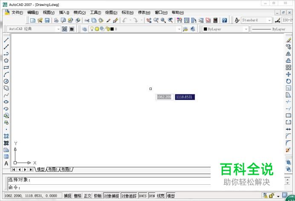Select the Hatch tool
The height and width of the screenshot is (201, 295).
pyautogui.click(x=6, y=136)
